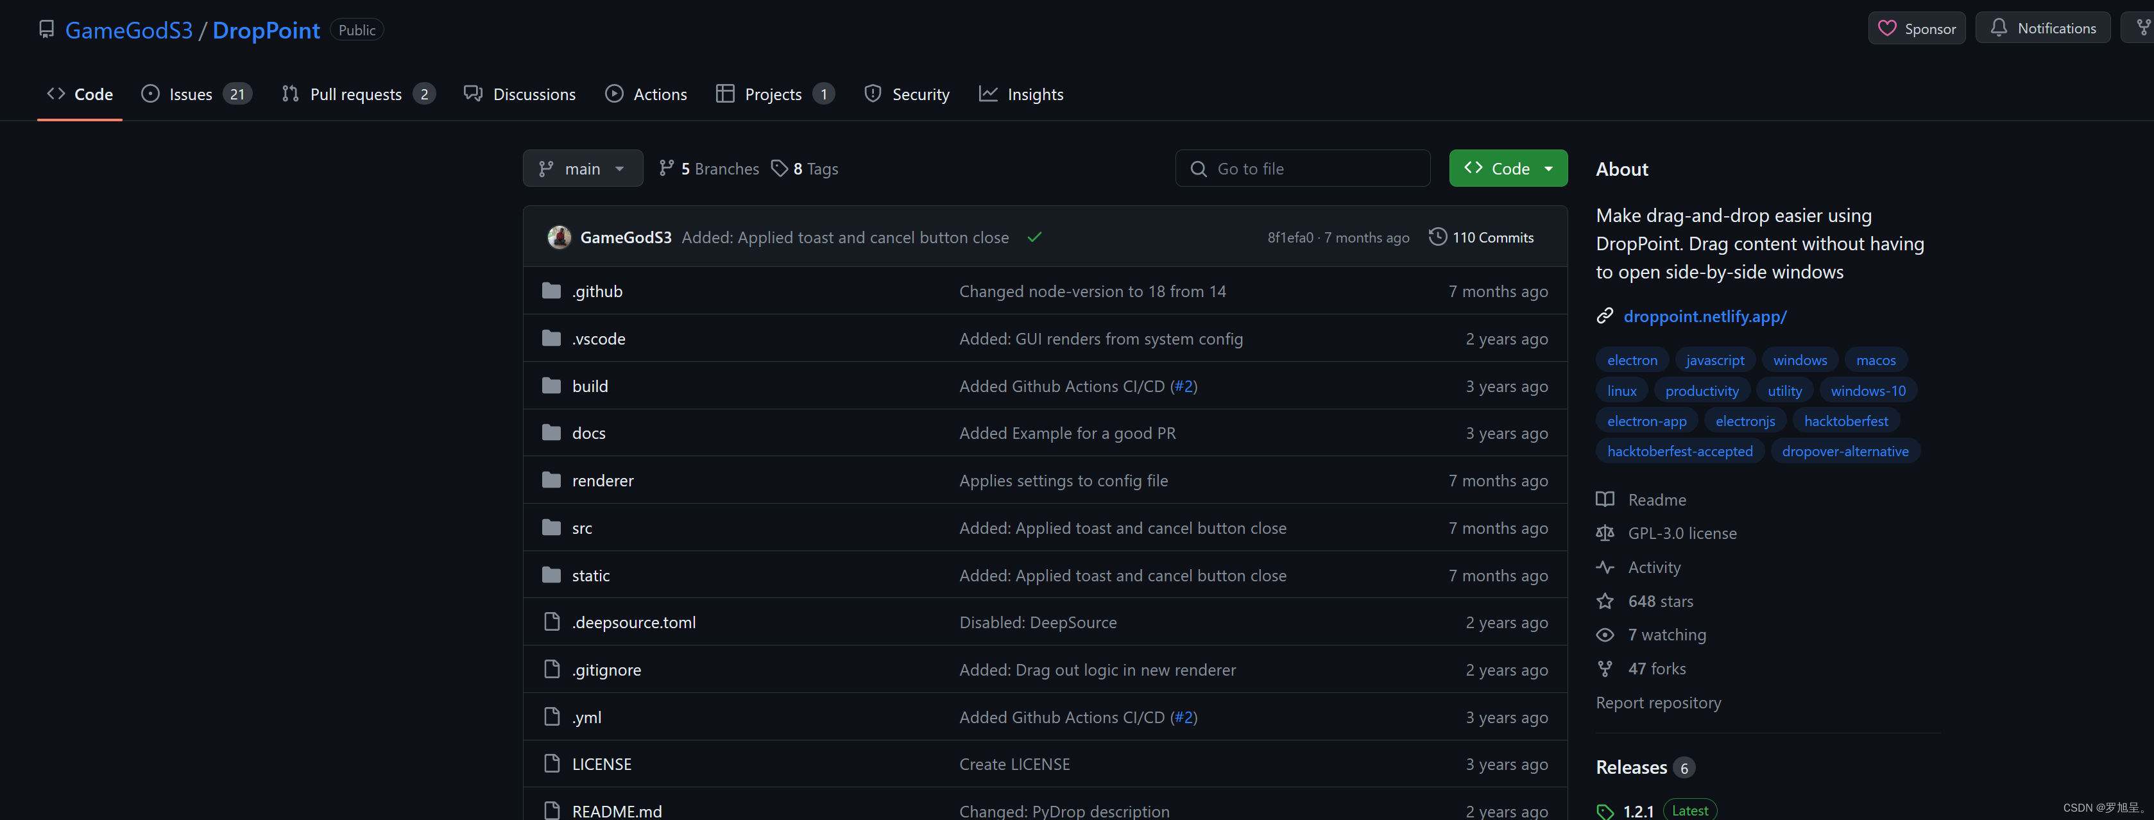Visit droppoint.netlify.app link
The image size is (2154, 820).
(x=1704, y=316)
